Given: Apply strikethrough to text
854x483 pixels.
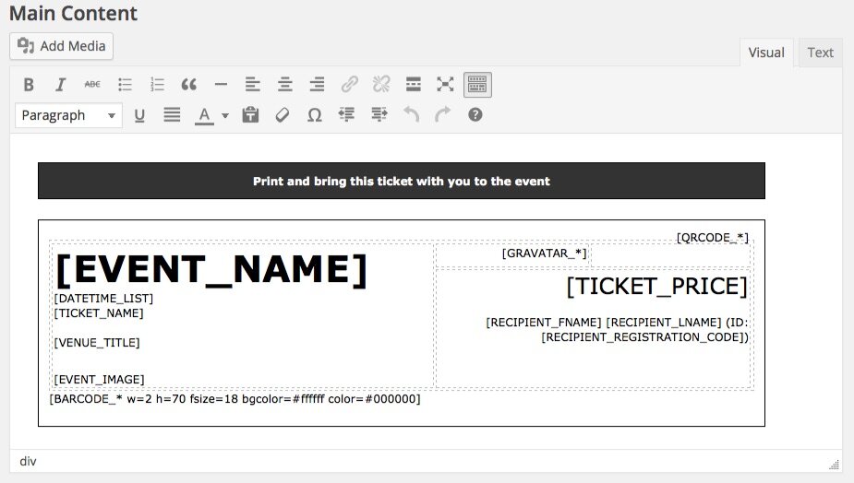Looking at the screenshot, I should (x=92, y=85).
